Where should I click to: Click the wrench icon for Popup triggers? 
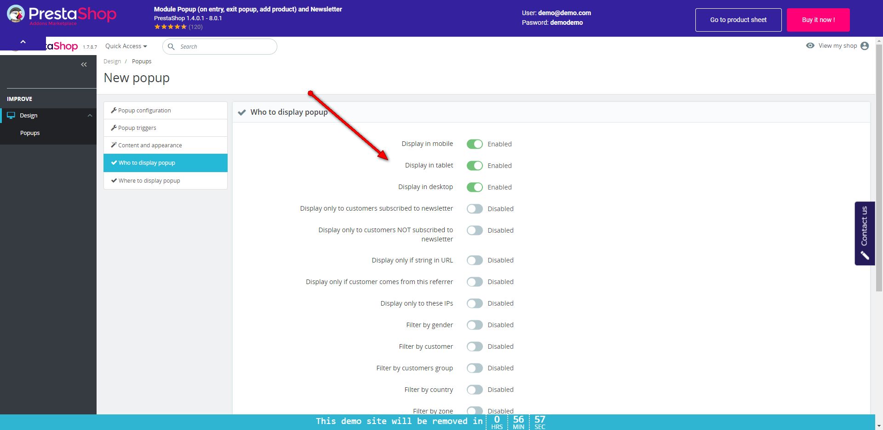[x=114, y=128]
